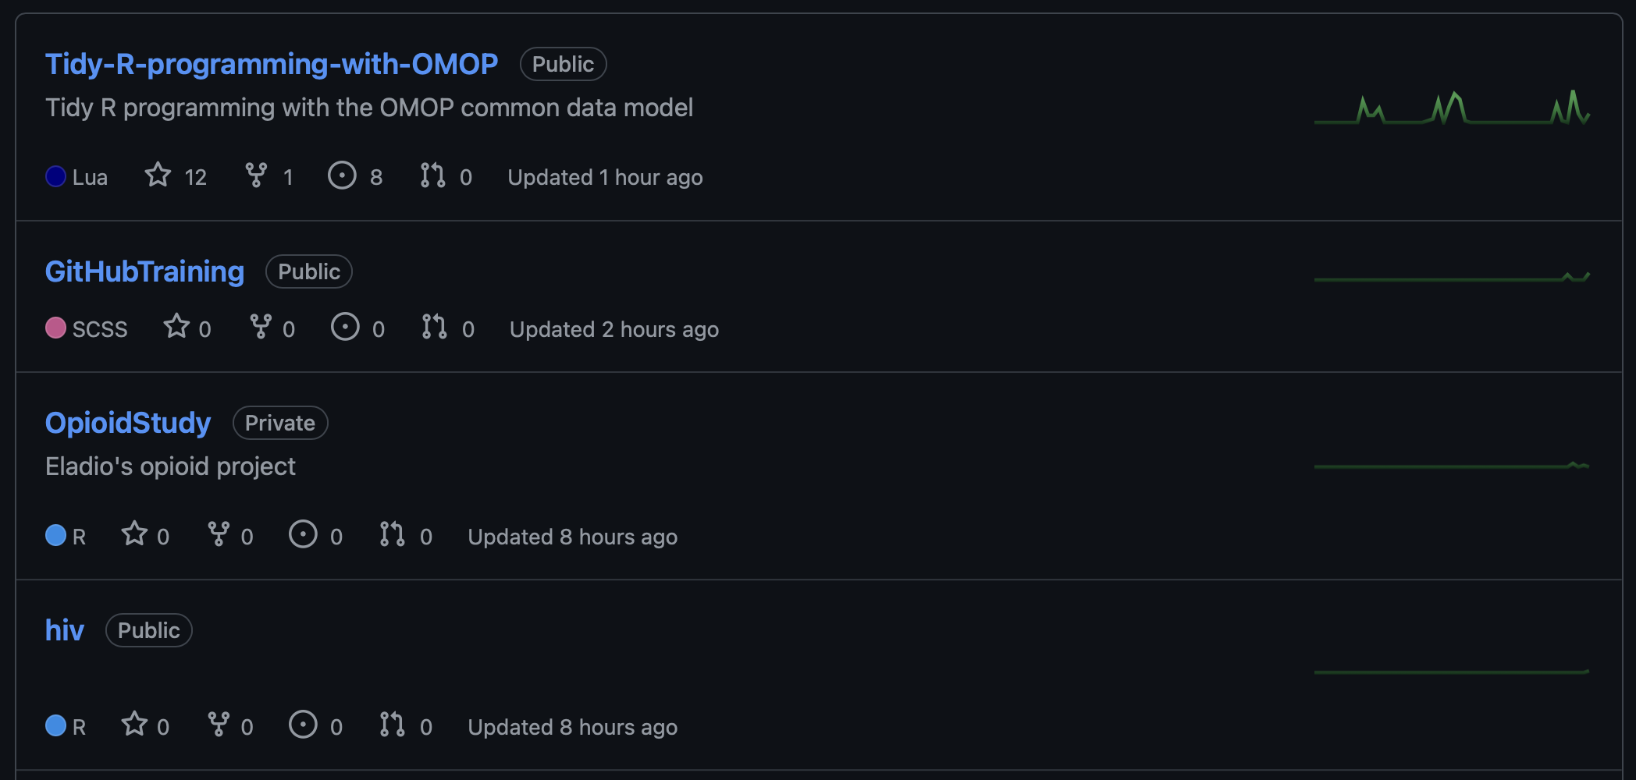The height and width of the screenshot is (780, 1636).
Task: Click the Lua language color dot
Action: (55, 176)
